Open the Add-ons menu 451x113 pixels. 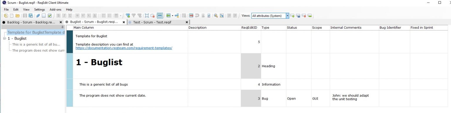56,10
